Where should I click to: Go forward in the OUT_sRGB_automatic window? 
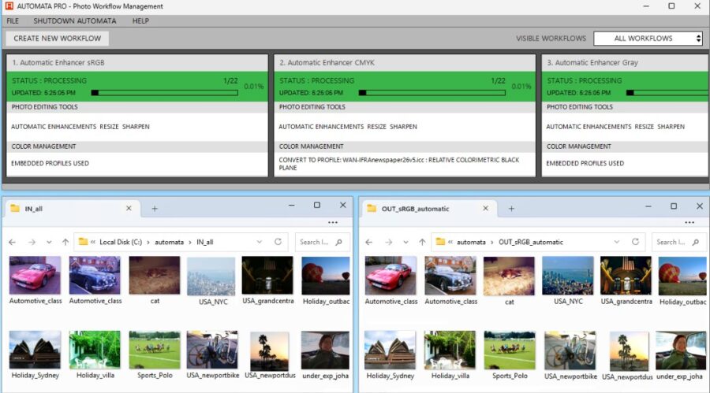pos(388,243)
